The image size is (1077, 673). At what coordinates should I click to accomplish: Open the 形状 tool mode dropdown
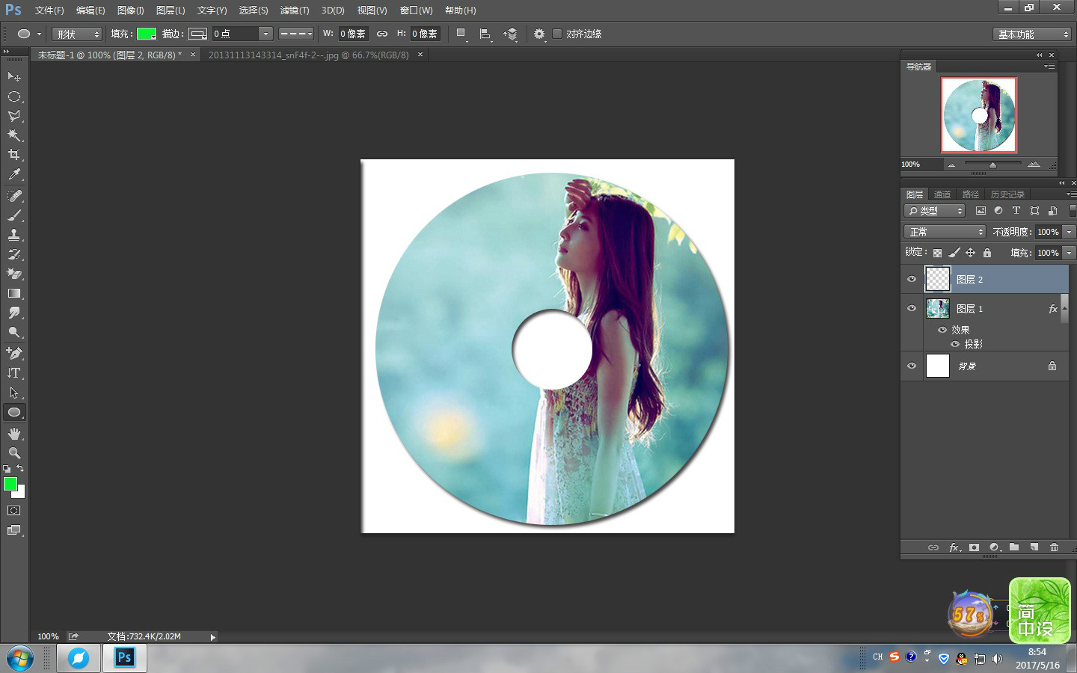77,34
